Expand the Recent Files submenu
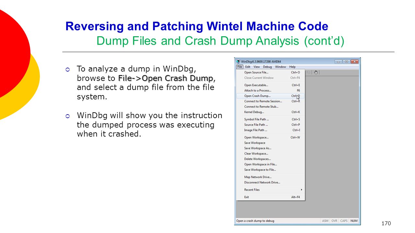Screen dimensions: 415x233 (271, 190)
